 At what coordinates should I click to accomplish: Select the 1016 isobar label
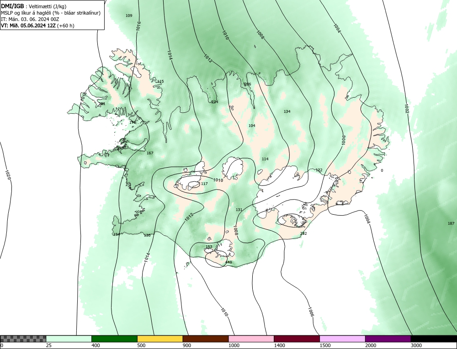tap(138, 26)
